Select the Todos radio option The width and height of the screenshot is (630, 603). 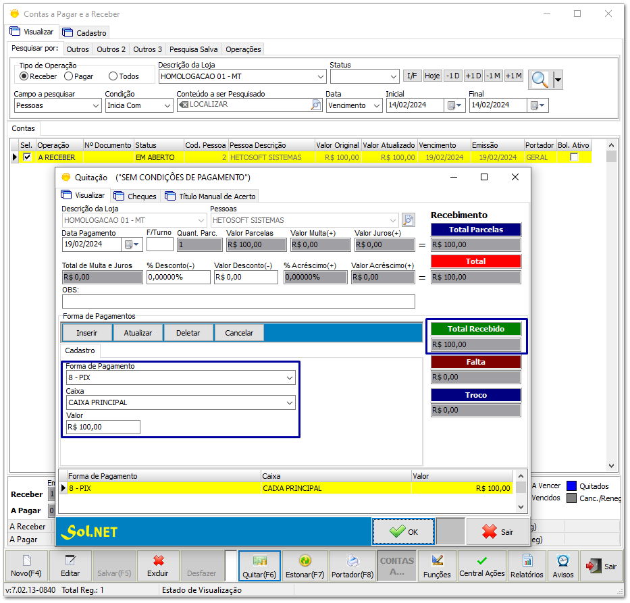click(113, 76)
